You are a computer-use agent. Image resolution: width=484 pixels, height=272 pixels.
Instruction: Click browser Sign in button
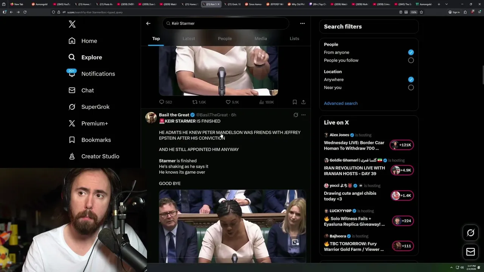pos(454,12)
